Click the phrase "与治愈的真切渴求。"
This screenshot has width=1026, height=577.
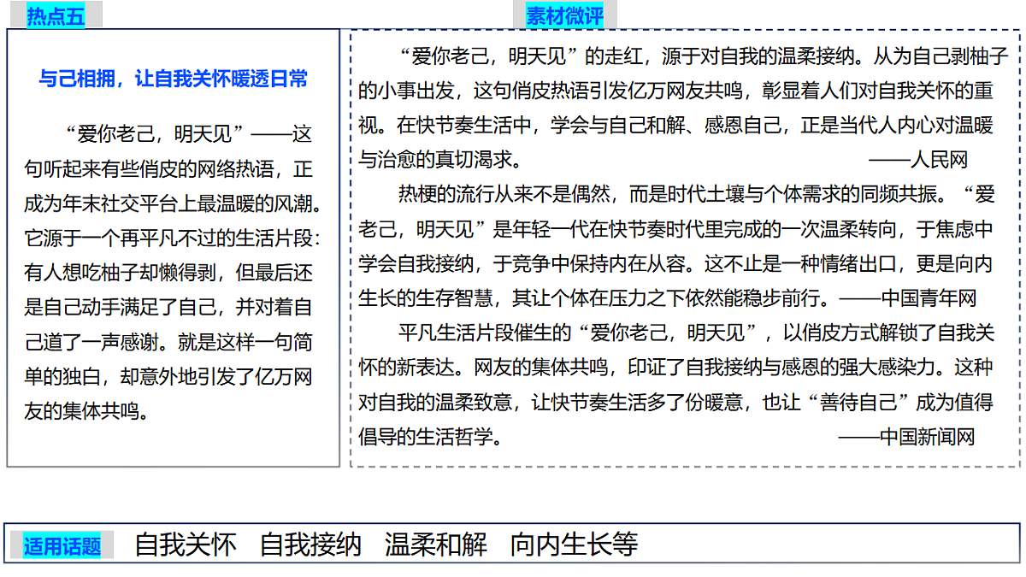pos(439,160)
